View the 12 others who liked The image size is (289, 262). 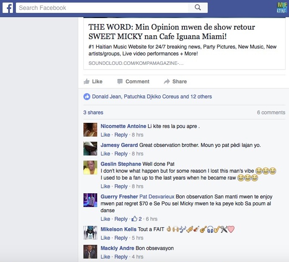click(x=201, y=97)
